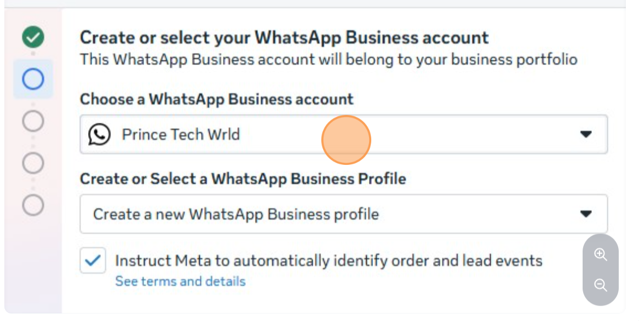Click 'Create or Select a WhatsApp Business Profile' label
The image size is (639, 321).
(x=243, y=179)
